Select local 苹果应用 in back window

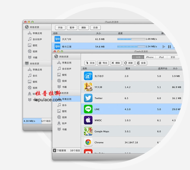pyautogui.click(x=37, y=70)
